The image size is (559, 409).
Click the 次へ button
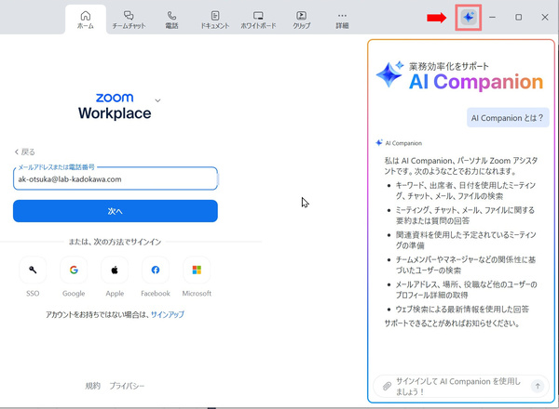(x=116, y=211)
